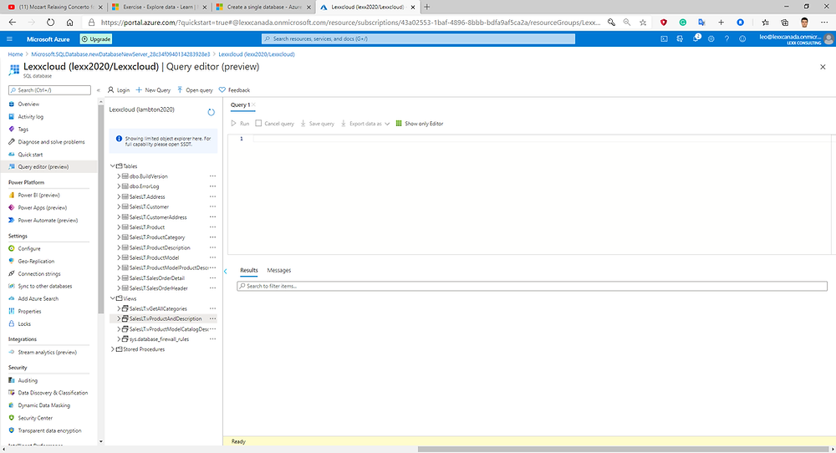
Task: Open portal settings gear icon
Action: pos(711,39)
